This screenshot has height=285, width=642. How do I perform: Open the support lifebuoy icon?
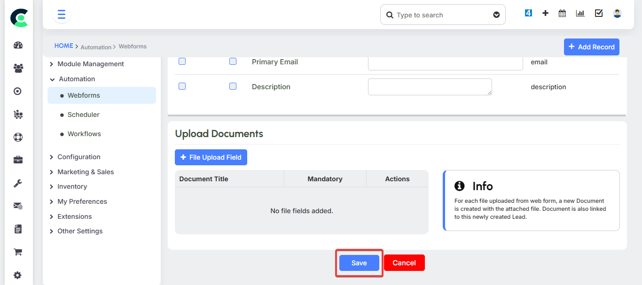pos(18,137)
